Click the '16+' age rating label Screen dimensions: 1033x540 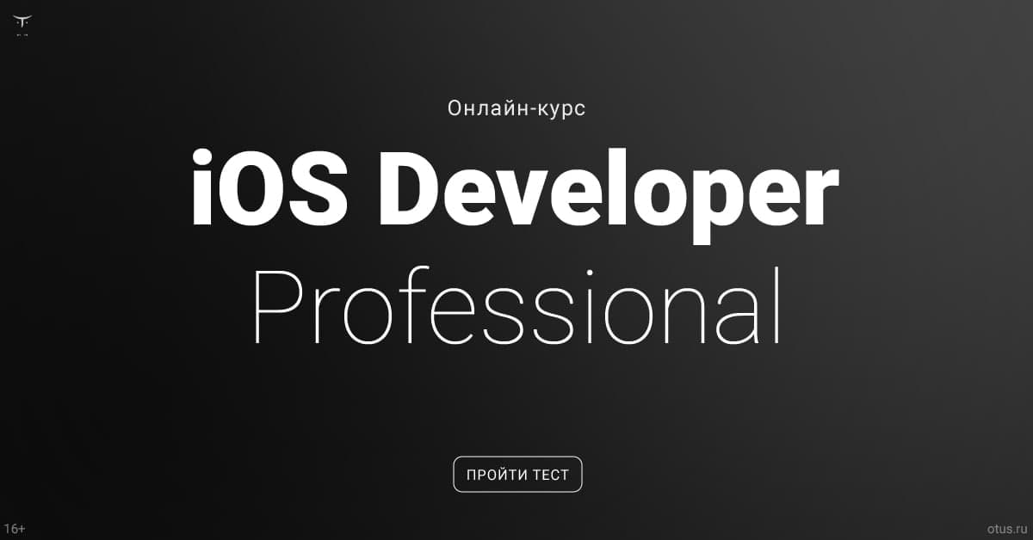pos(15,527)
